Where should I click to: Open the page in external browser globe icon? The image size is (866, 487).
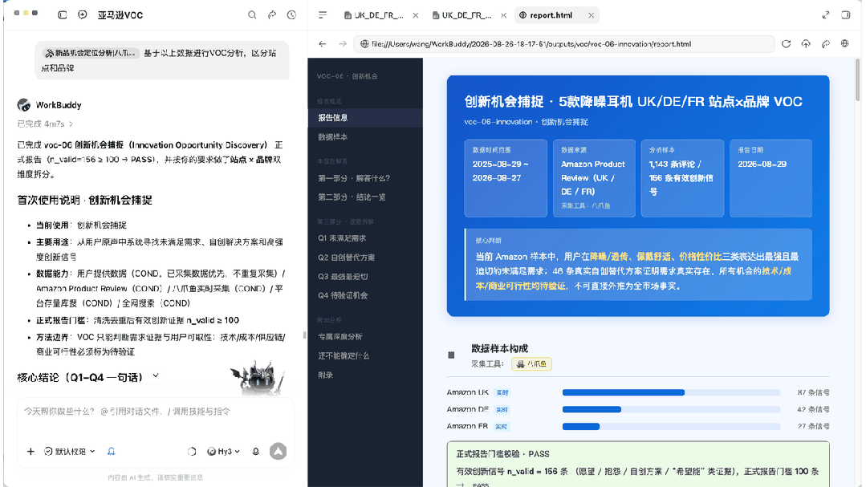pos(845,43)
